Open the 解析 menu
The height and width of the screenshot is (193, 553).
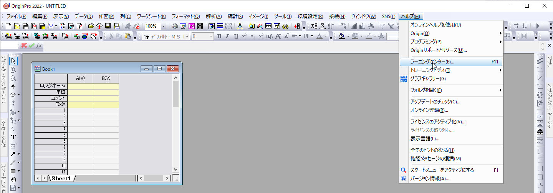point(214,16)
